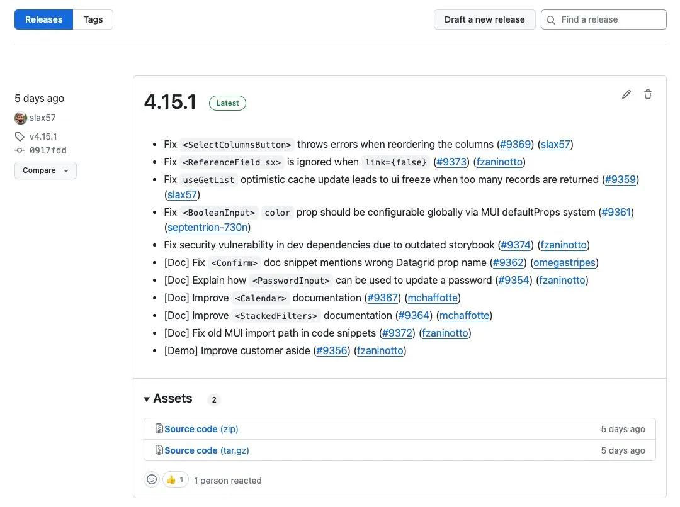Switch to the Tags tab
680x507 pixels.
93,19
